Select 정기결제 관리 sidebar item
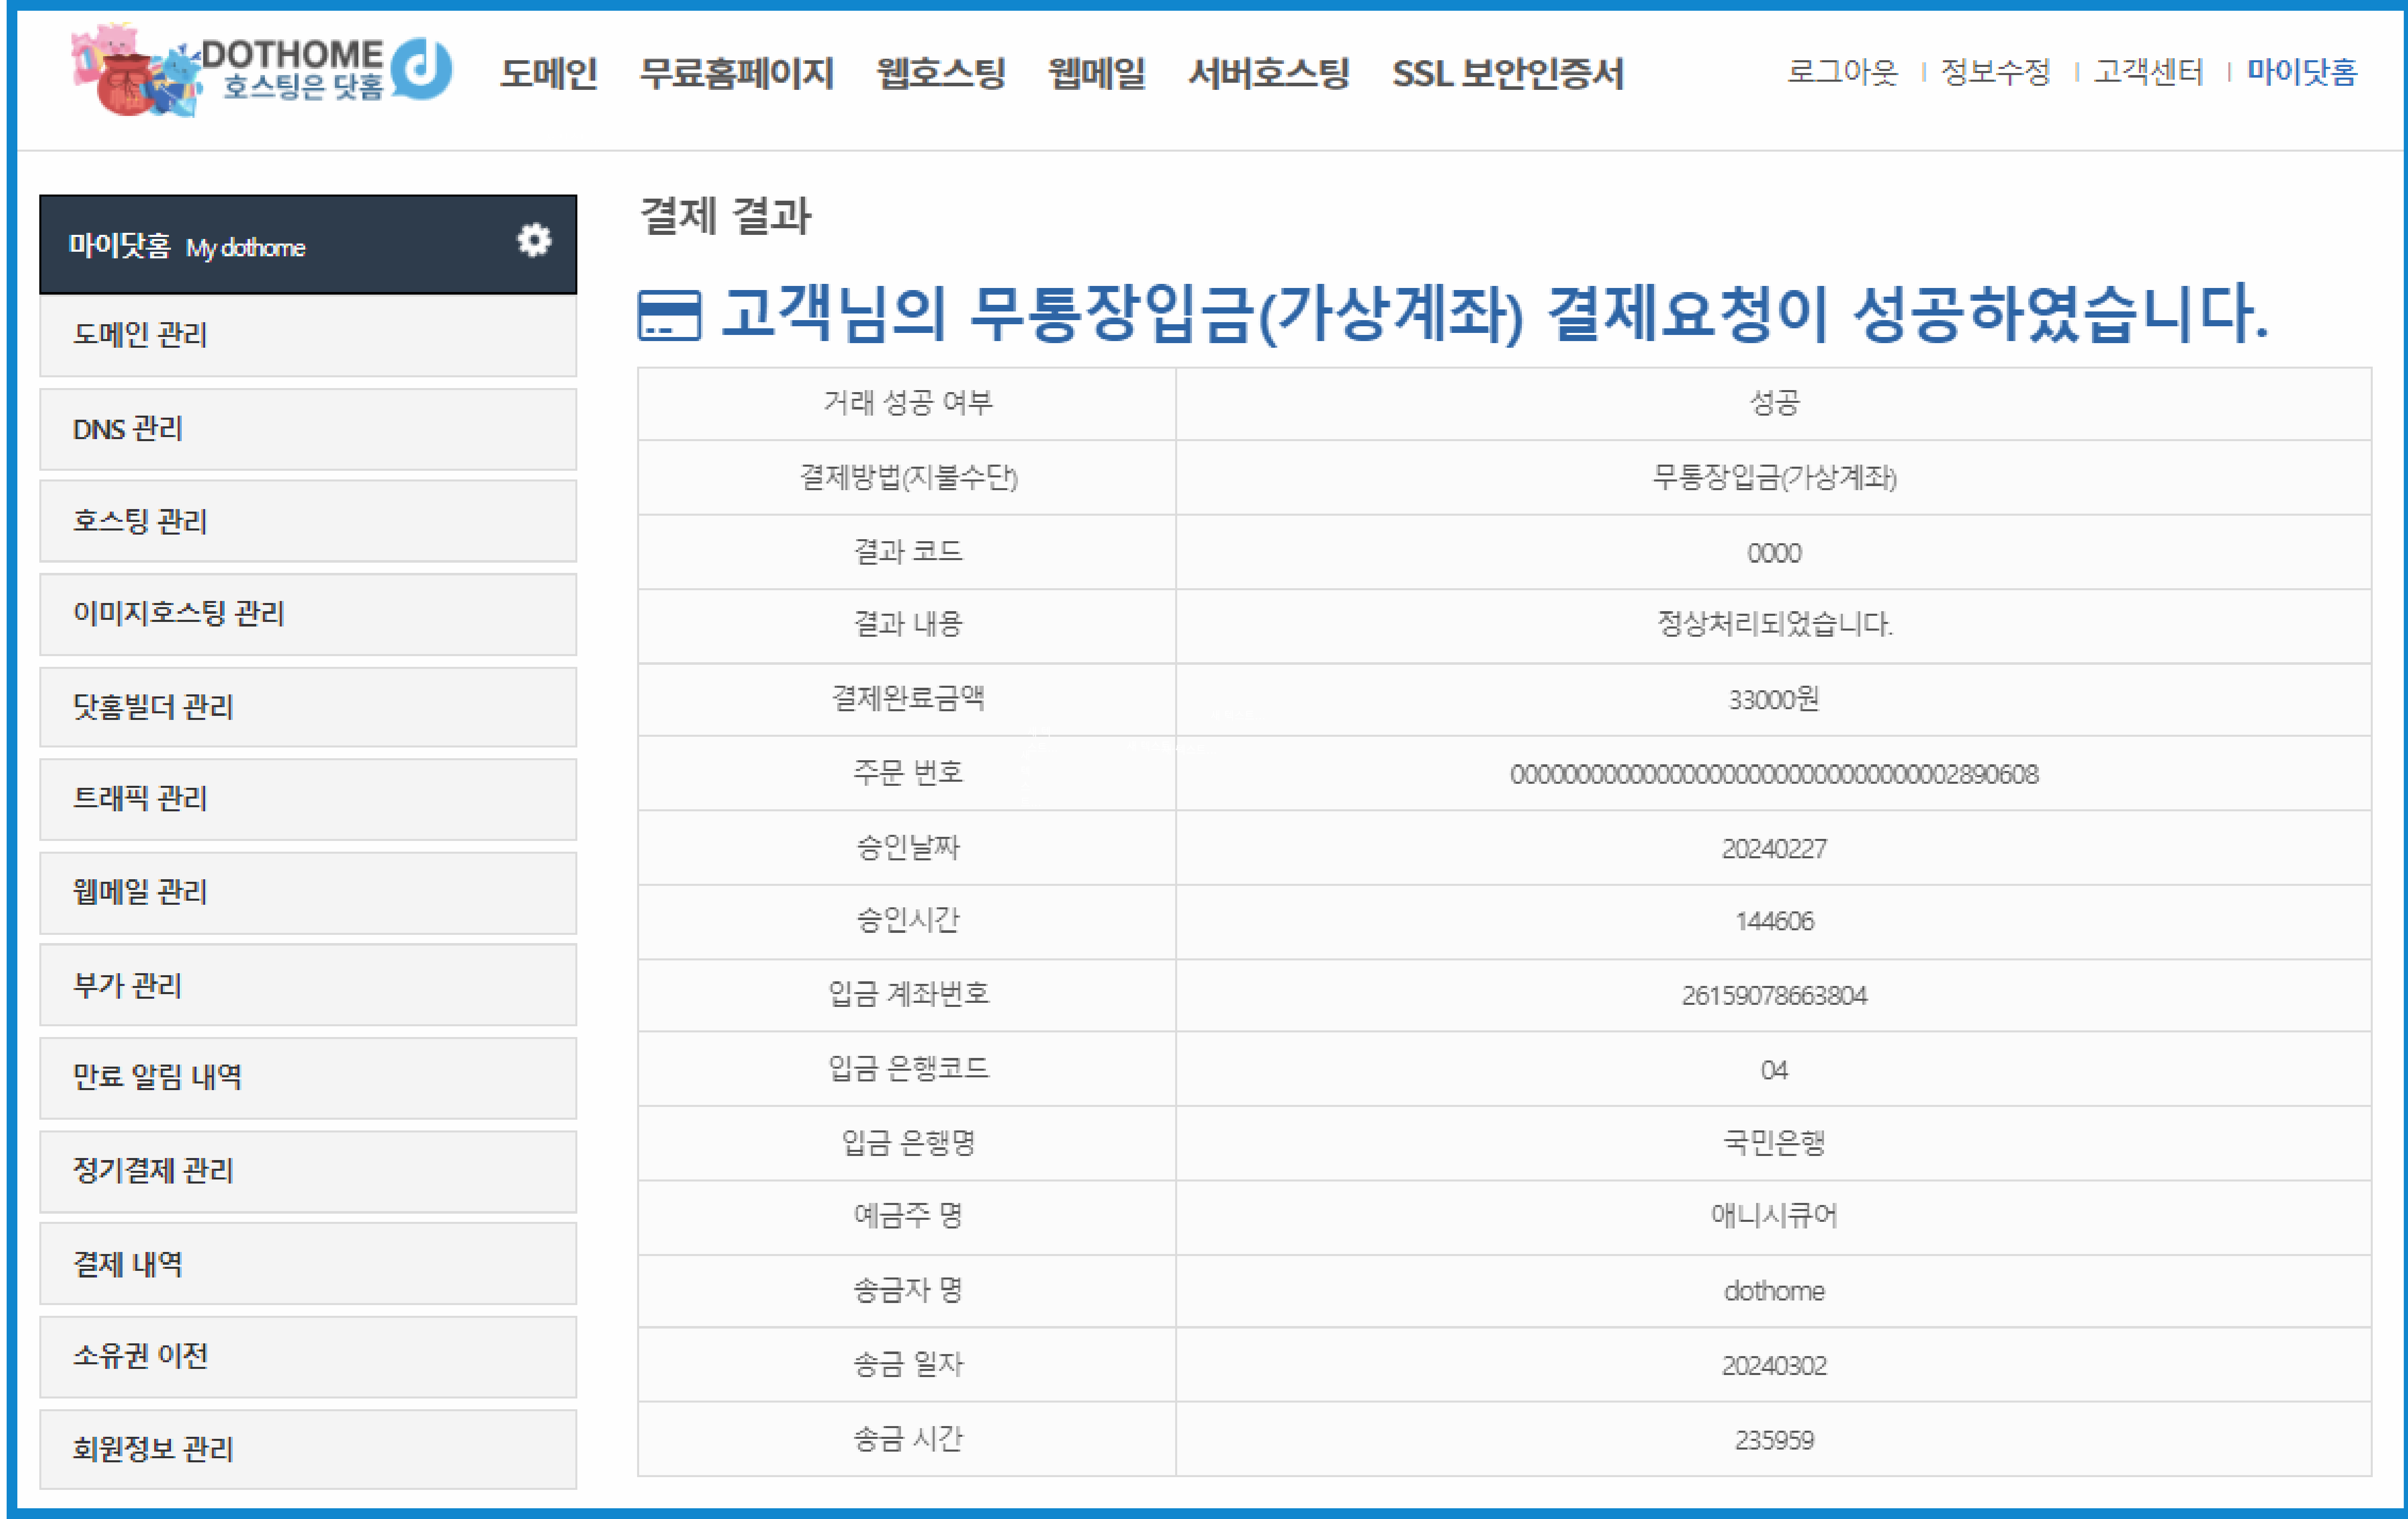2408x1519 pixels. [307, 1171]
